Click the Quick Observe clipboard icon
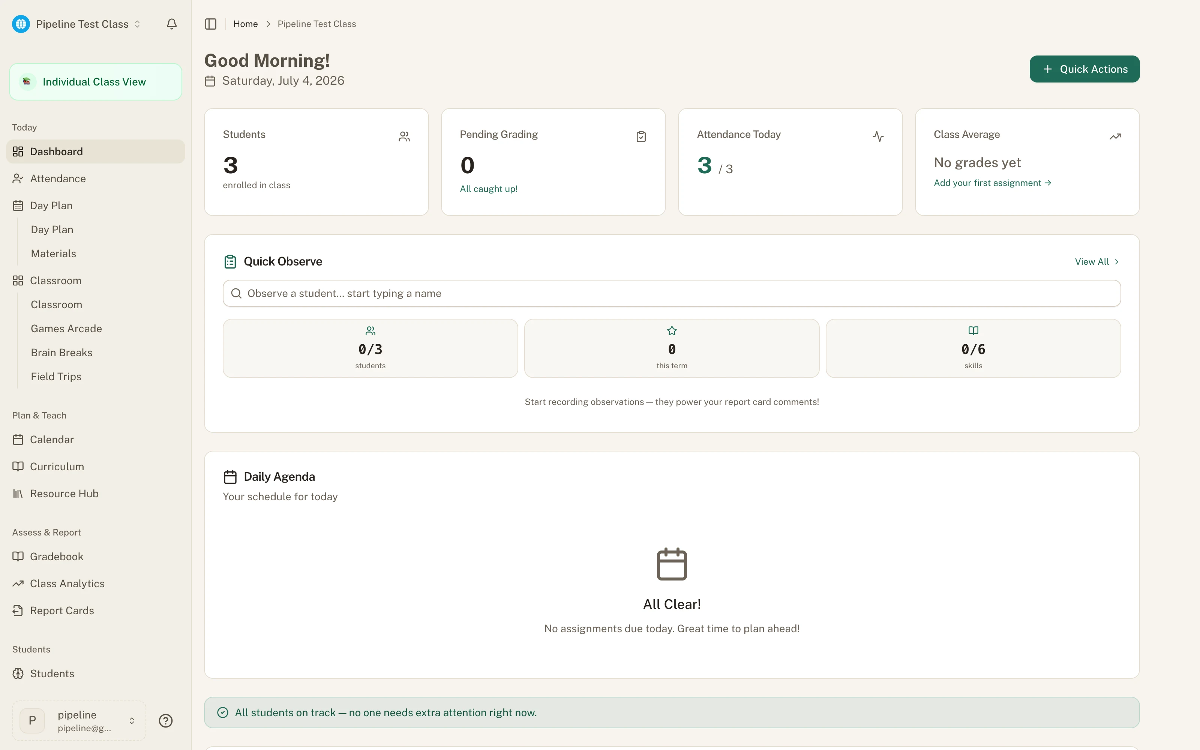This screenshot has height=750, width=1200. (230, 261)
